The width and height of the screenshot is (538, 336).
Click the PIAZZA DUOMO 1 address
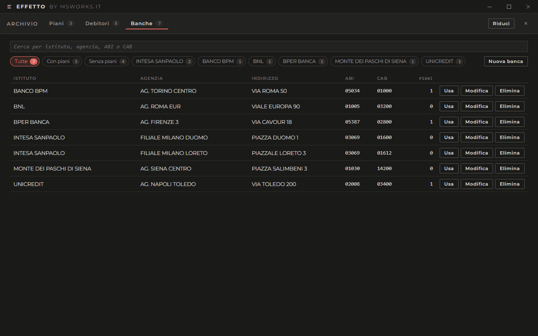pos(275,137)
